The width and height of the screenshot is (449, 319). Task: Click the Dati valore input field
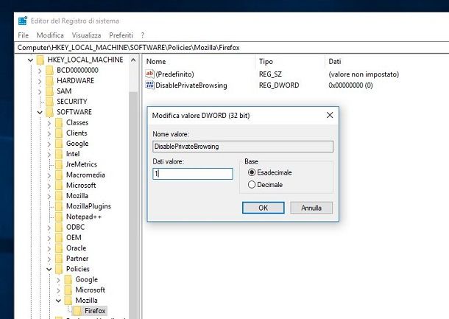(x=193, y=174)
